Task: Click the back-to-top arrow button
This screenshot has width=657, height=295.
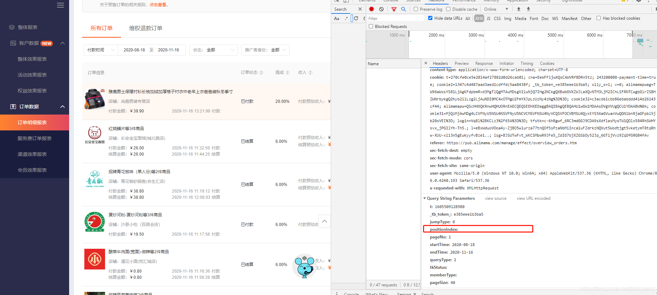Action: (x=325, y=221)
